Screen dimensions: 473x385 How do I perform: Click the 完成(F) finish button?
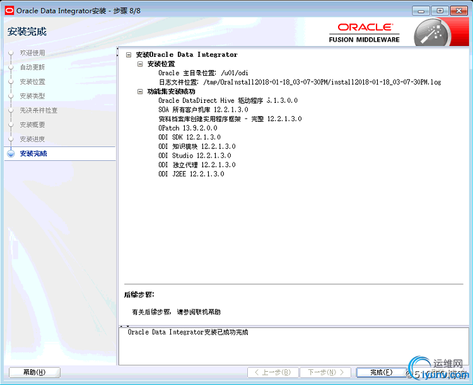click(382, 372)
